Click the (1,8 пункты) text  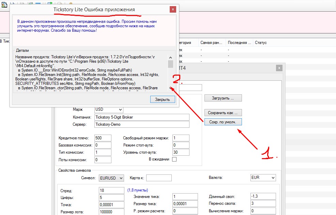pos(138,190)
